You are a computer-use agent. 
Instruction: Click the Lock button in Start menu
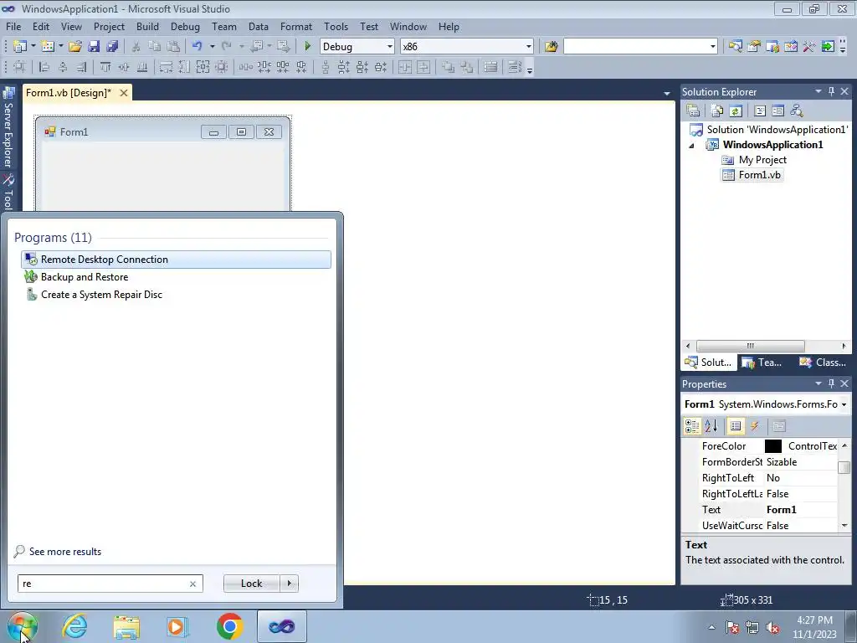251,584
